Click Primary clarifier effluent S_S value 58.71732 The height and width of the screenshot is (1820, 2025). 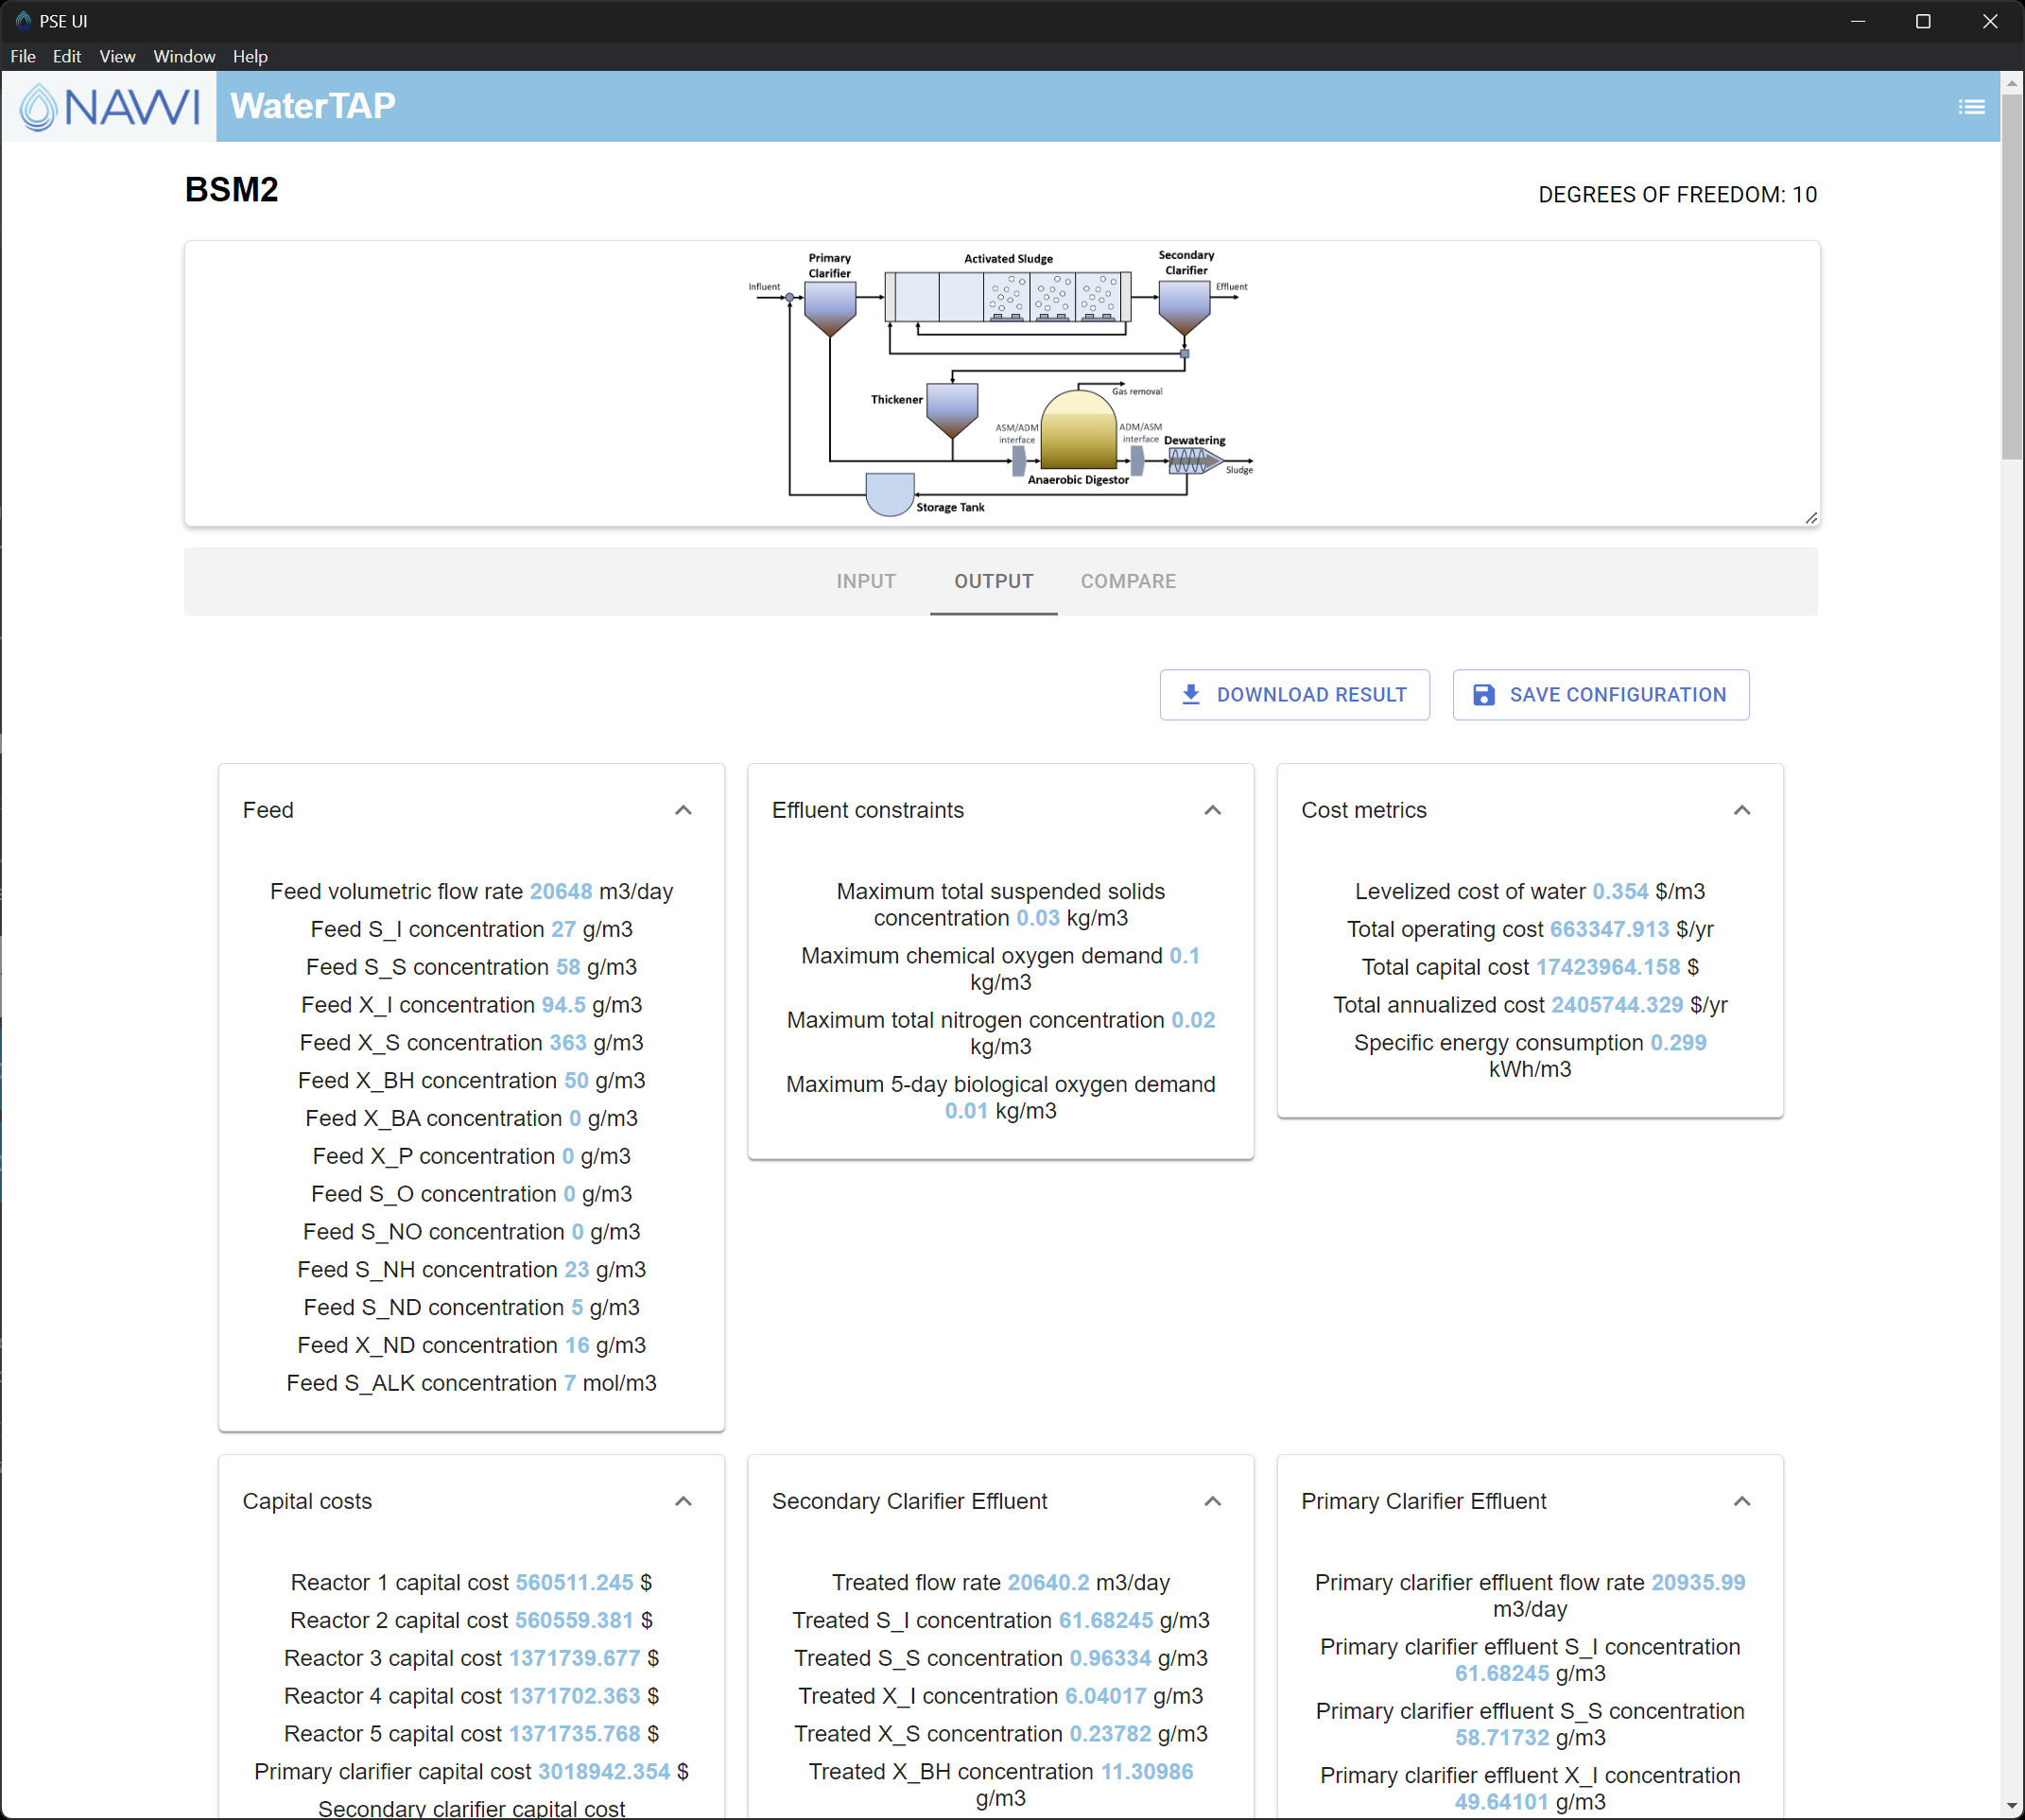[1502, 1737]
